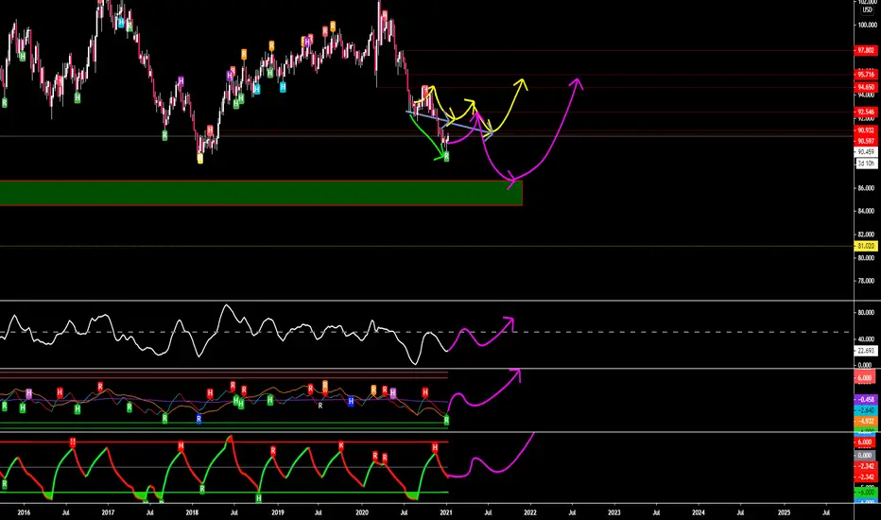Screen dimensions: 881x520
Task: Click the green R marker at the middle indicator's right end
Action: 446,420
